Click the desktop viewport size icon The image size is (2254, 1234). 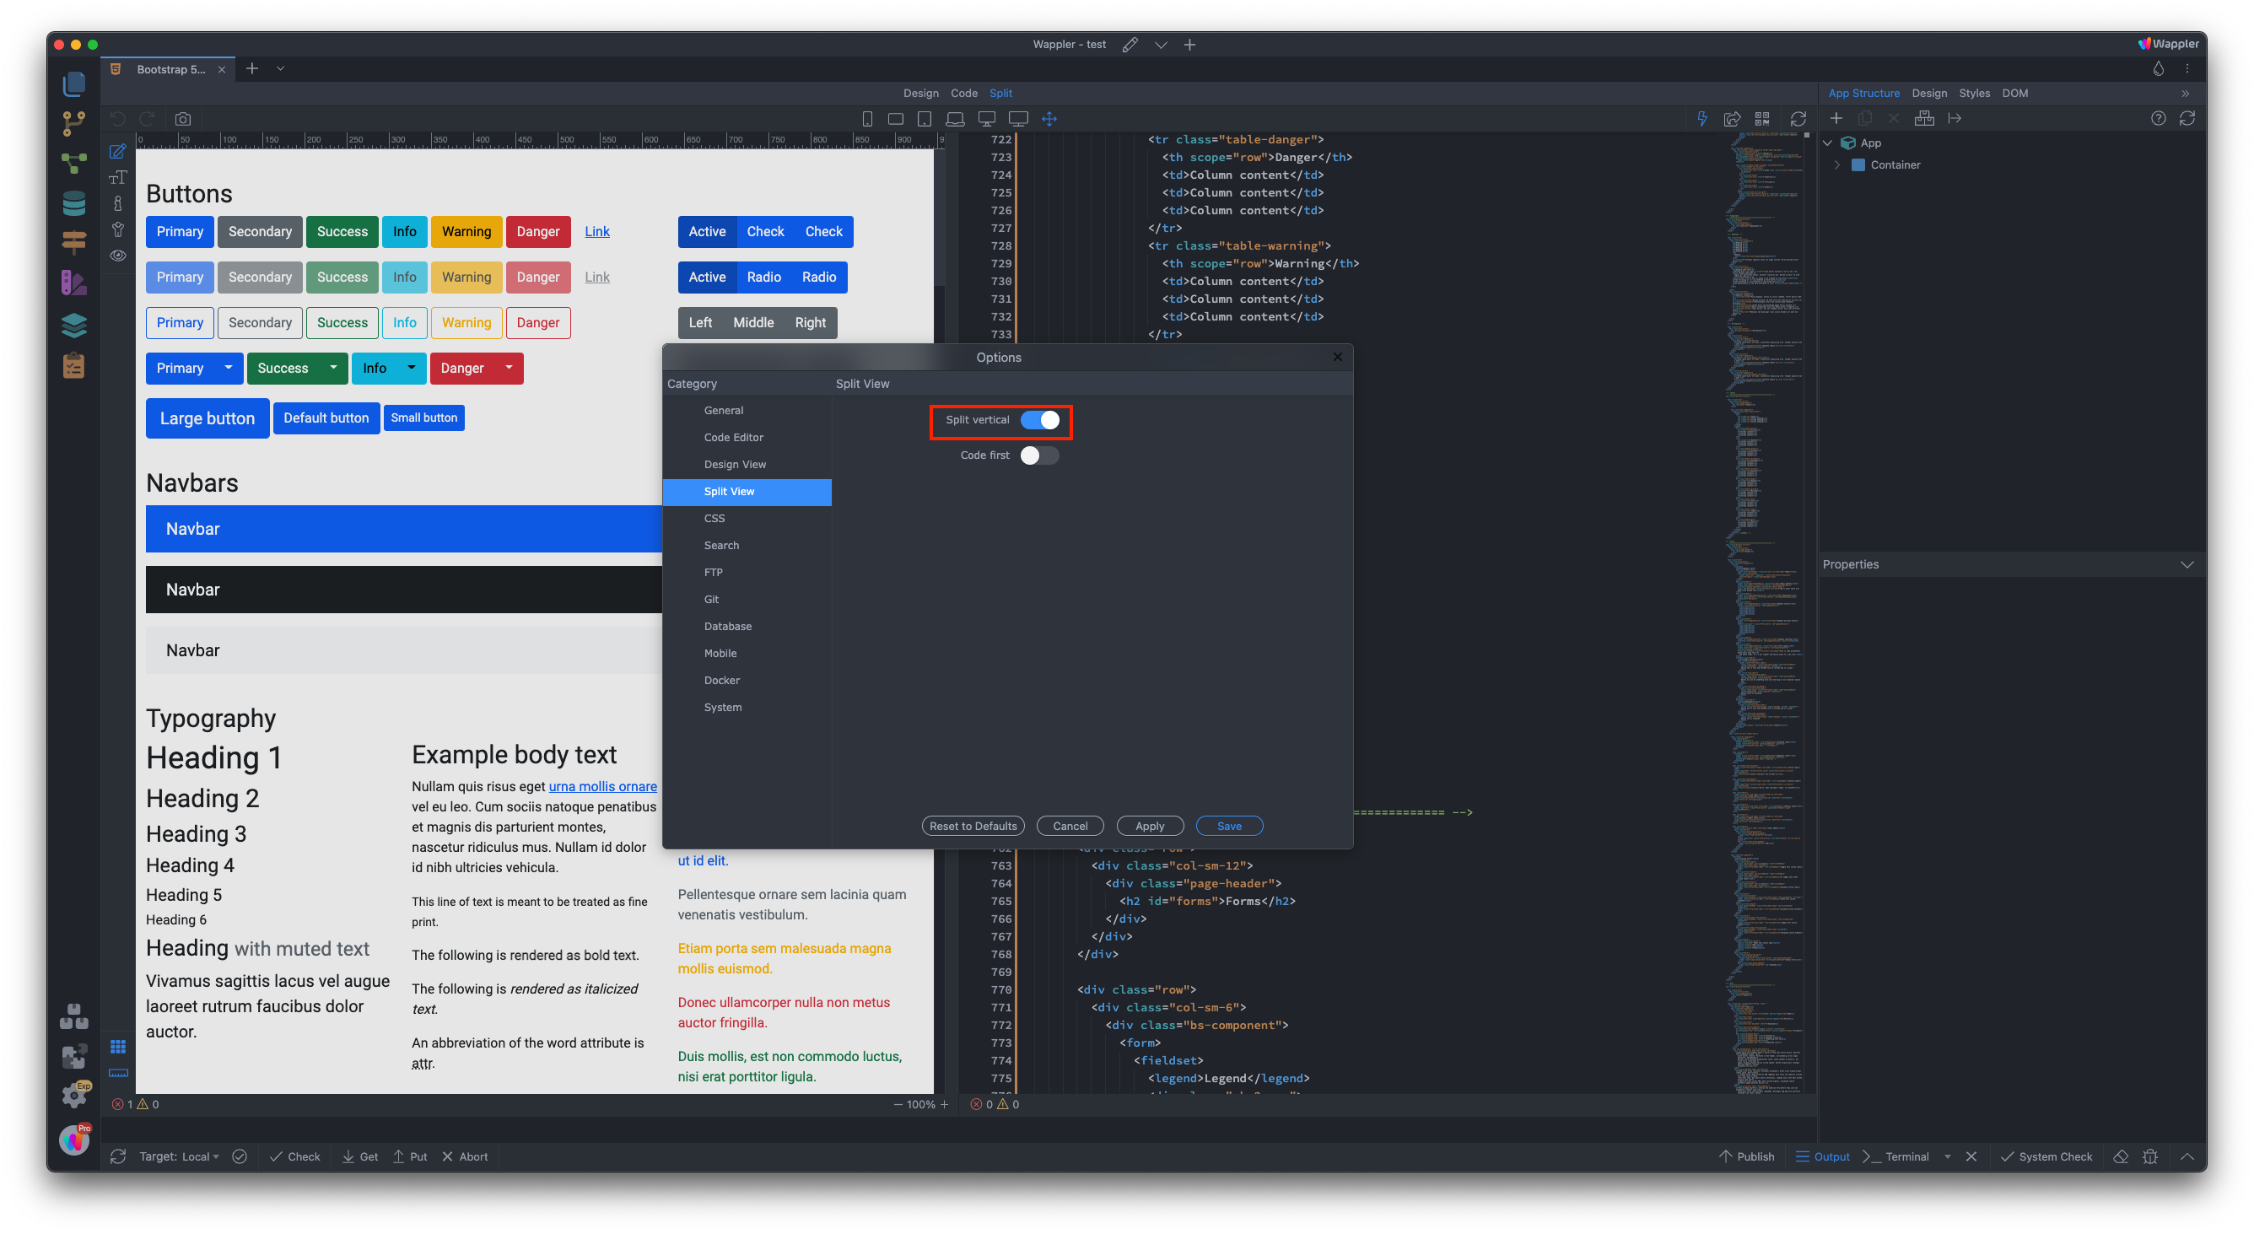tap(986, 118)
